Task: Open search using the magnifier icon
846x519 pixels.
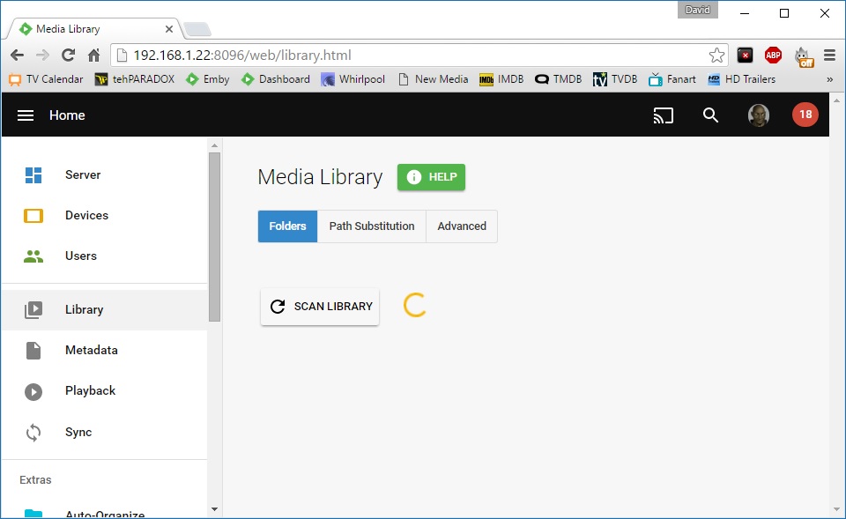Action: click(710, 115)
